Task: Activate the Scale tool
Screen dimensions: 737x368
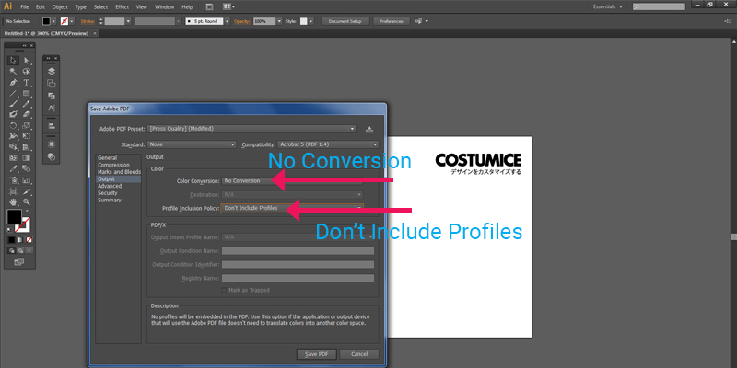Action: (x=27, y=125)
